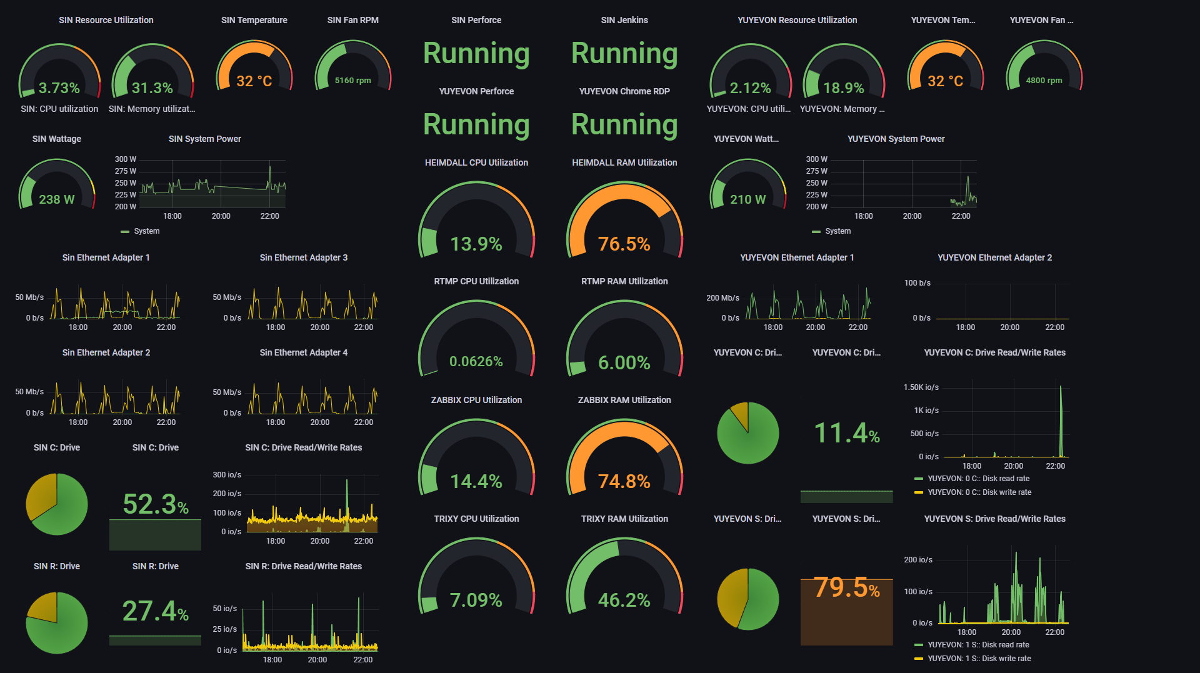Open the Sin Ethernet Adapter 3 panel title

[304, 257]
